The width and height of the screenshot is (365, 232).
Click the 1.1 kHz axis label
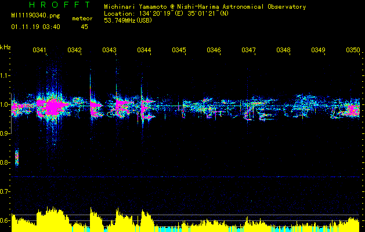5,75
